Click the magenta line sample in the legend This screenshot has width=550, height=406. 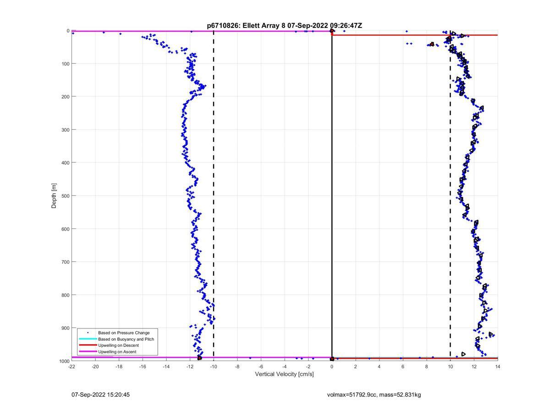point(88,352)
